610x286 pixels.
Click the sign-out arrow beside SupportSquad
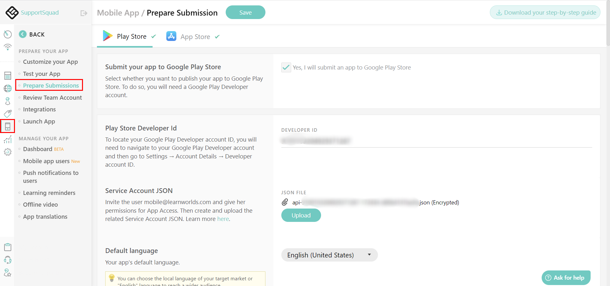(x=83, y=13)
